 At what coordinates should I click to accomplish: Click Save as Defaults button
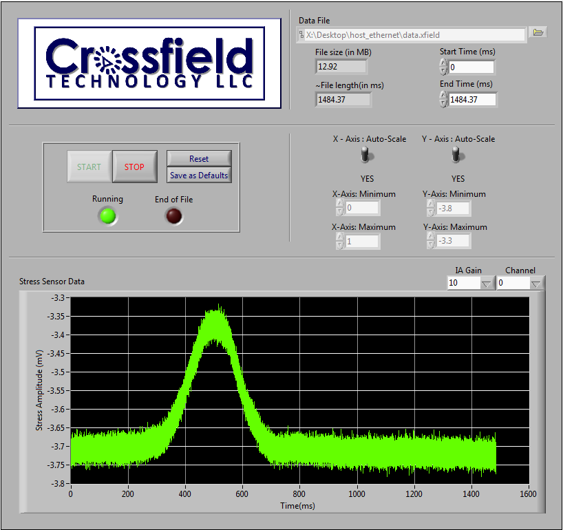[x=199, y=176]
